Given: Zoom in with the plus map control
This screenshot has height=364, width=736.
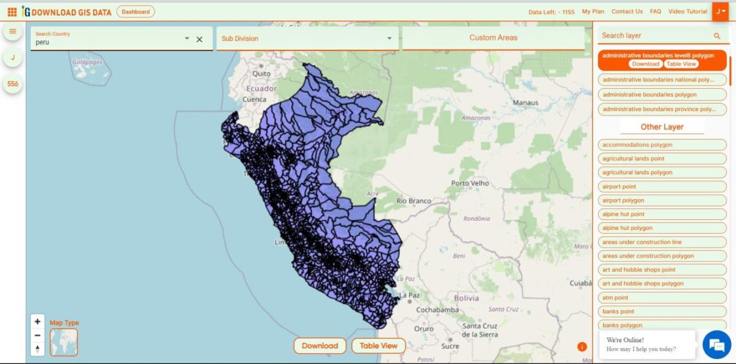Looking at the screenshot, I should [37, 321].
